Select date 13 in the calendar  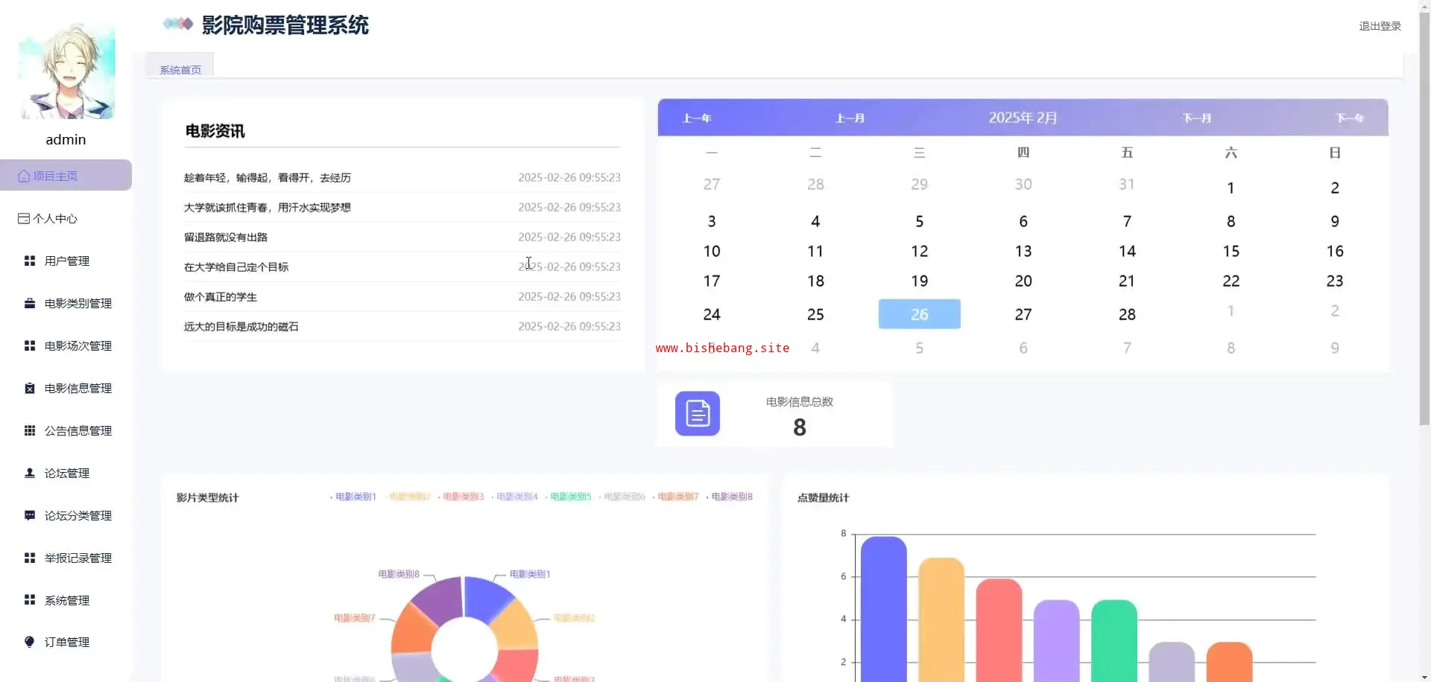click(1023, 252)
